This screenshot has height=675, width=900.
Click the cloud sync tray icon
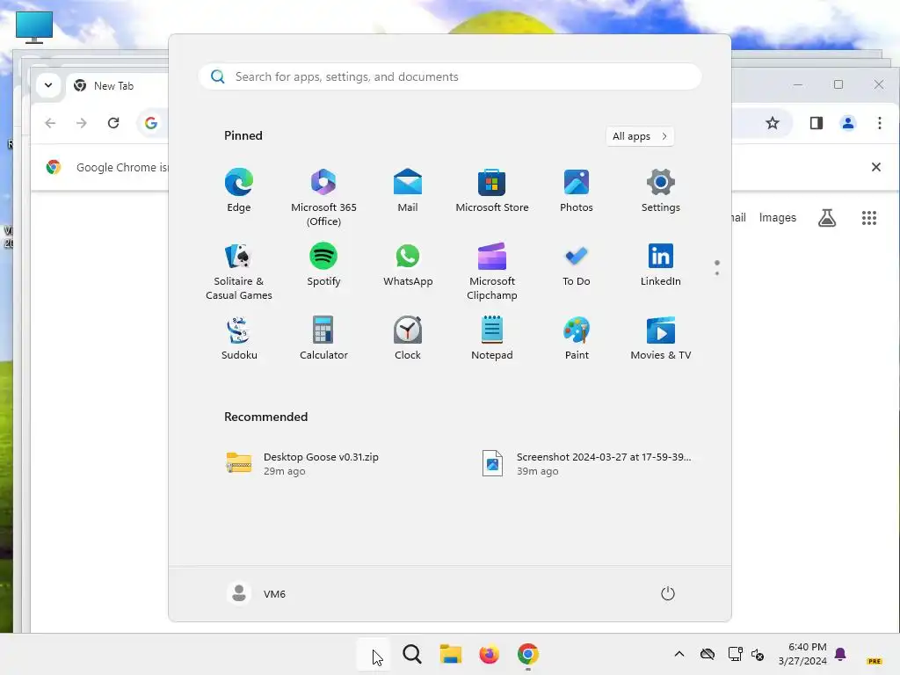point(708,654)
